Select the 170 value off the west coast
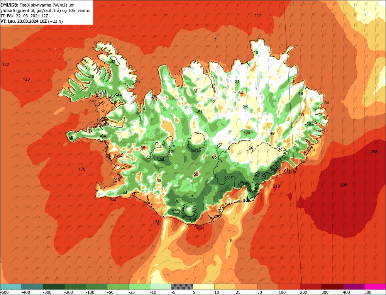386x295 pixels. pyautogui.click(x=82, y=169)
